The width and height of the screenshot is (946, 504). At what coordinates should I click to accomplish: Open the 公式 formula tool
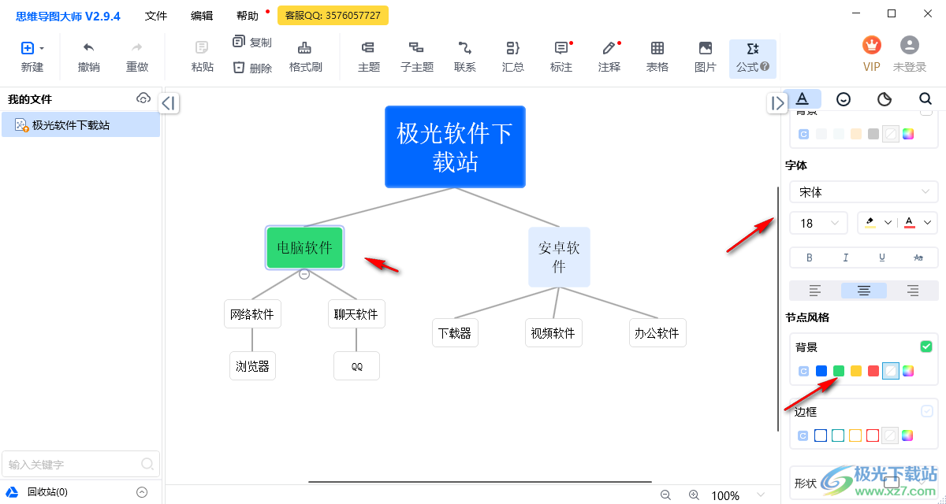coord(753,58)
